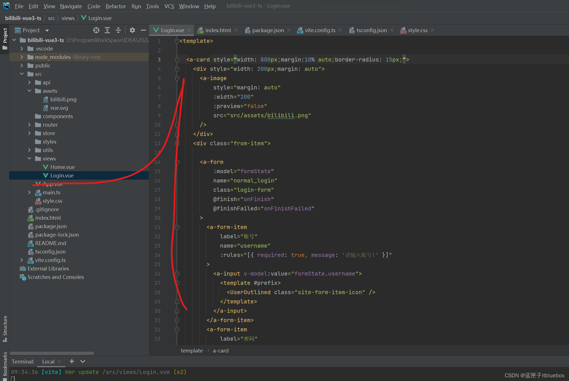Click the Collapse All icon in Project panel

(x=118, y=30)
